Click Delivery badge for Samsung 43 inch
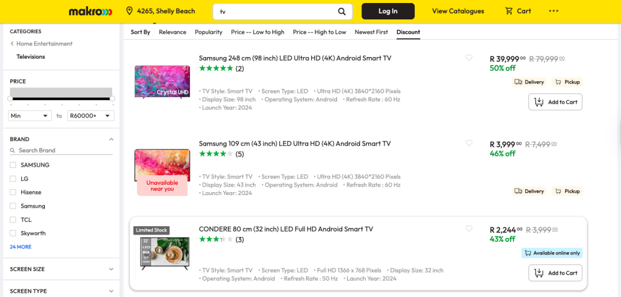 529,192
